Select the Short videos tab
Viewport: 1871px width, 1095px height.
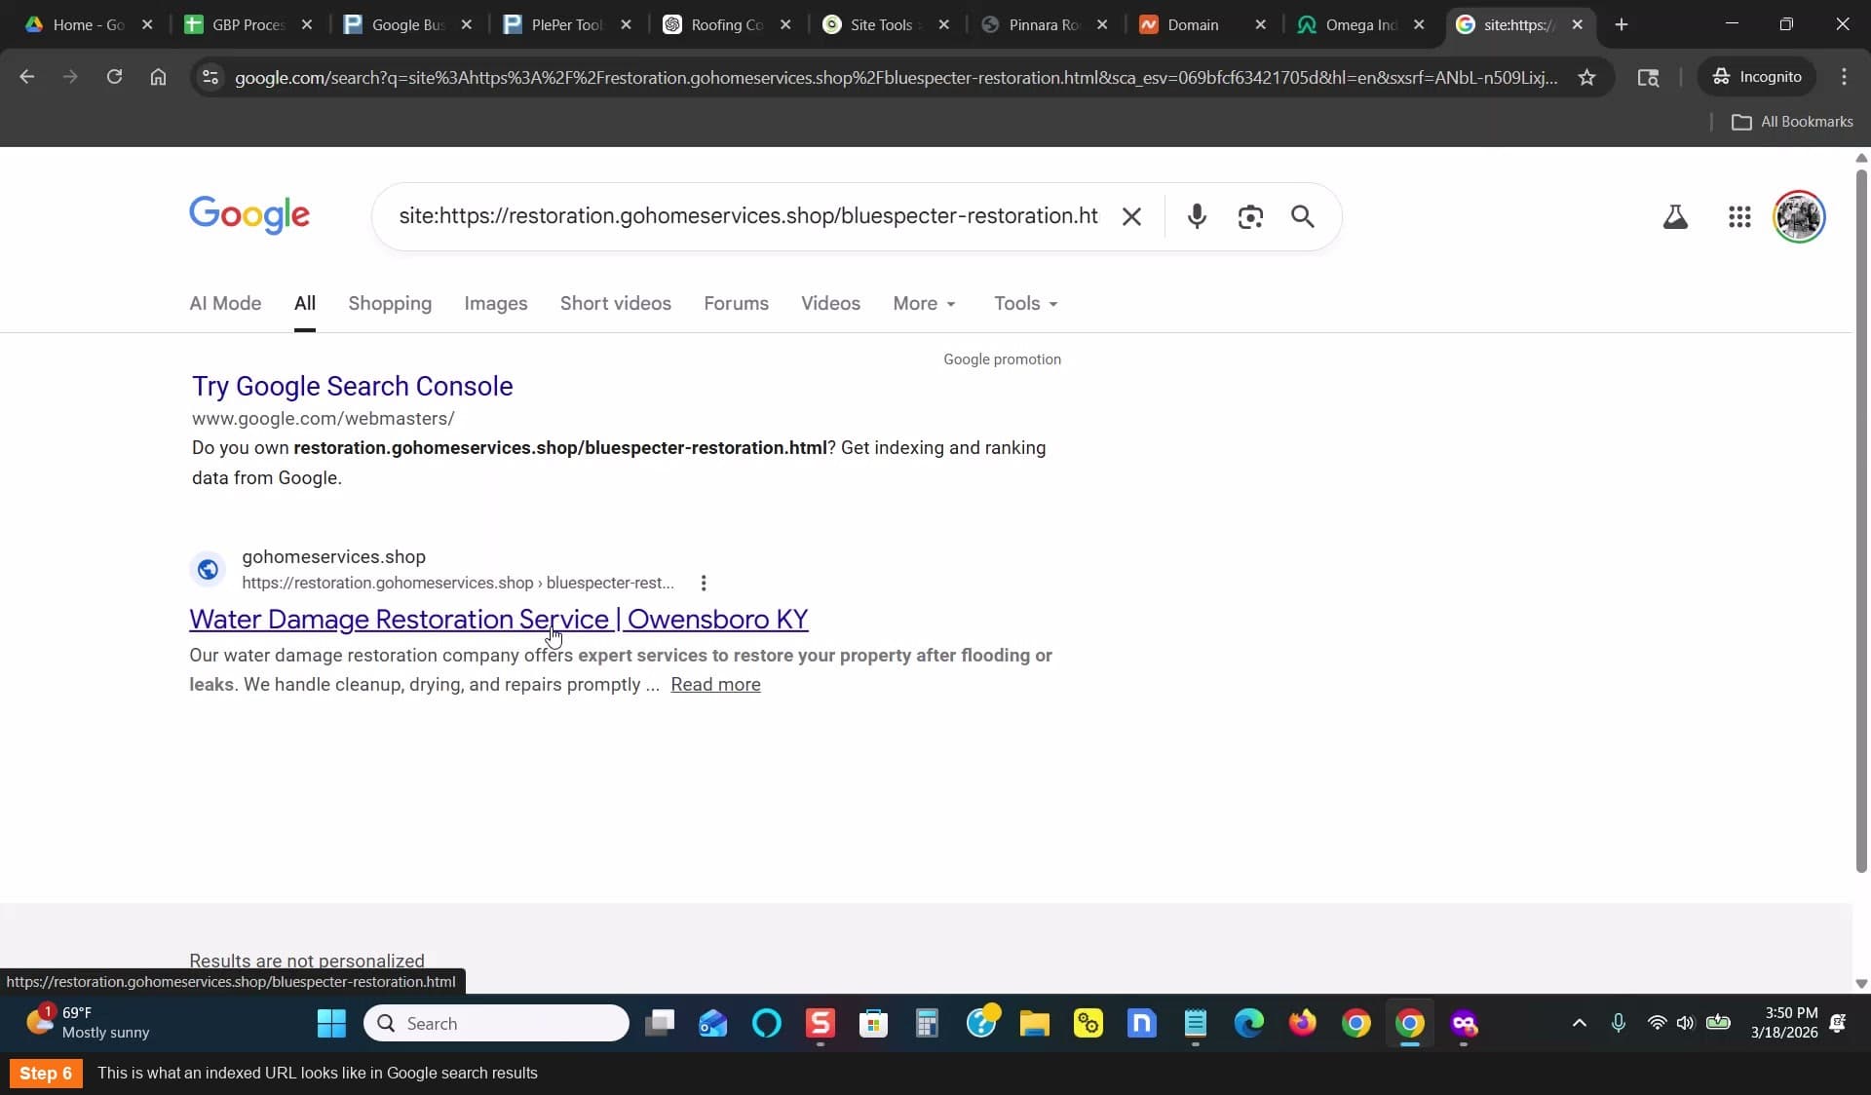[615, 303]
